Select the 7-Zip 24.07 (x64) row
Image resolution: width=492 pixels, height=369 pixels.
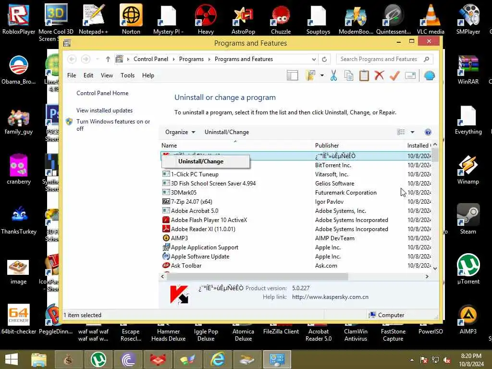295,202
